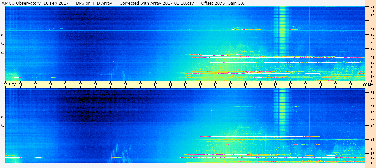This screenshot has height=168, width=376.
Task: Click 'DPS on TFD Array' in the header
Action: [x=94, y=3]
